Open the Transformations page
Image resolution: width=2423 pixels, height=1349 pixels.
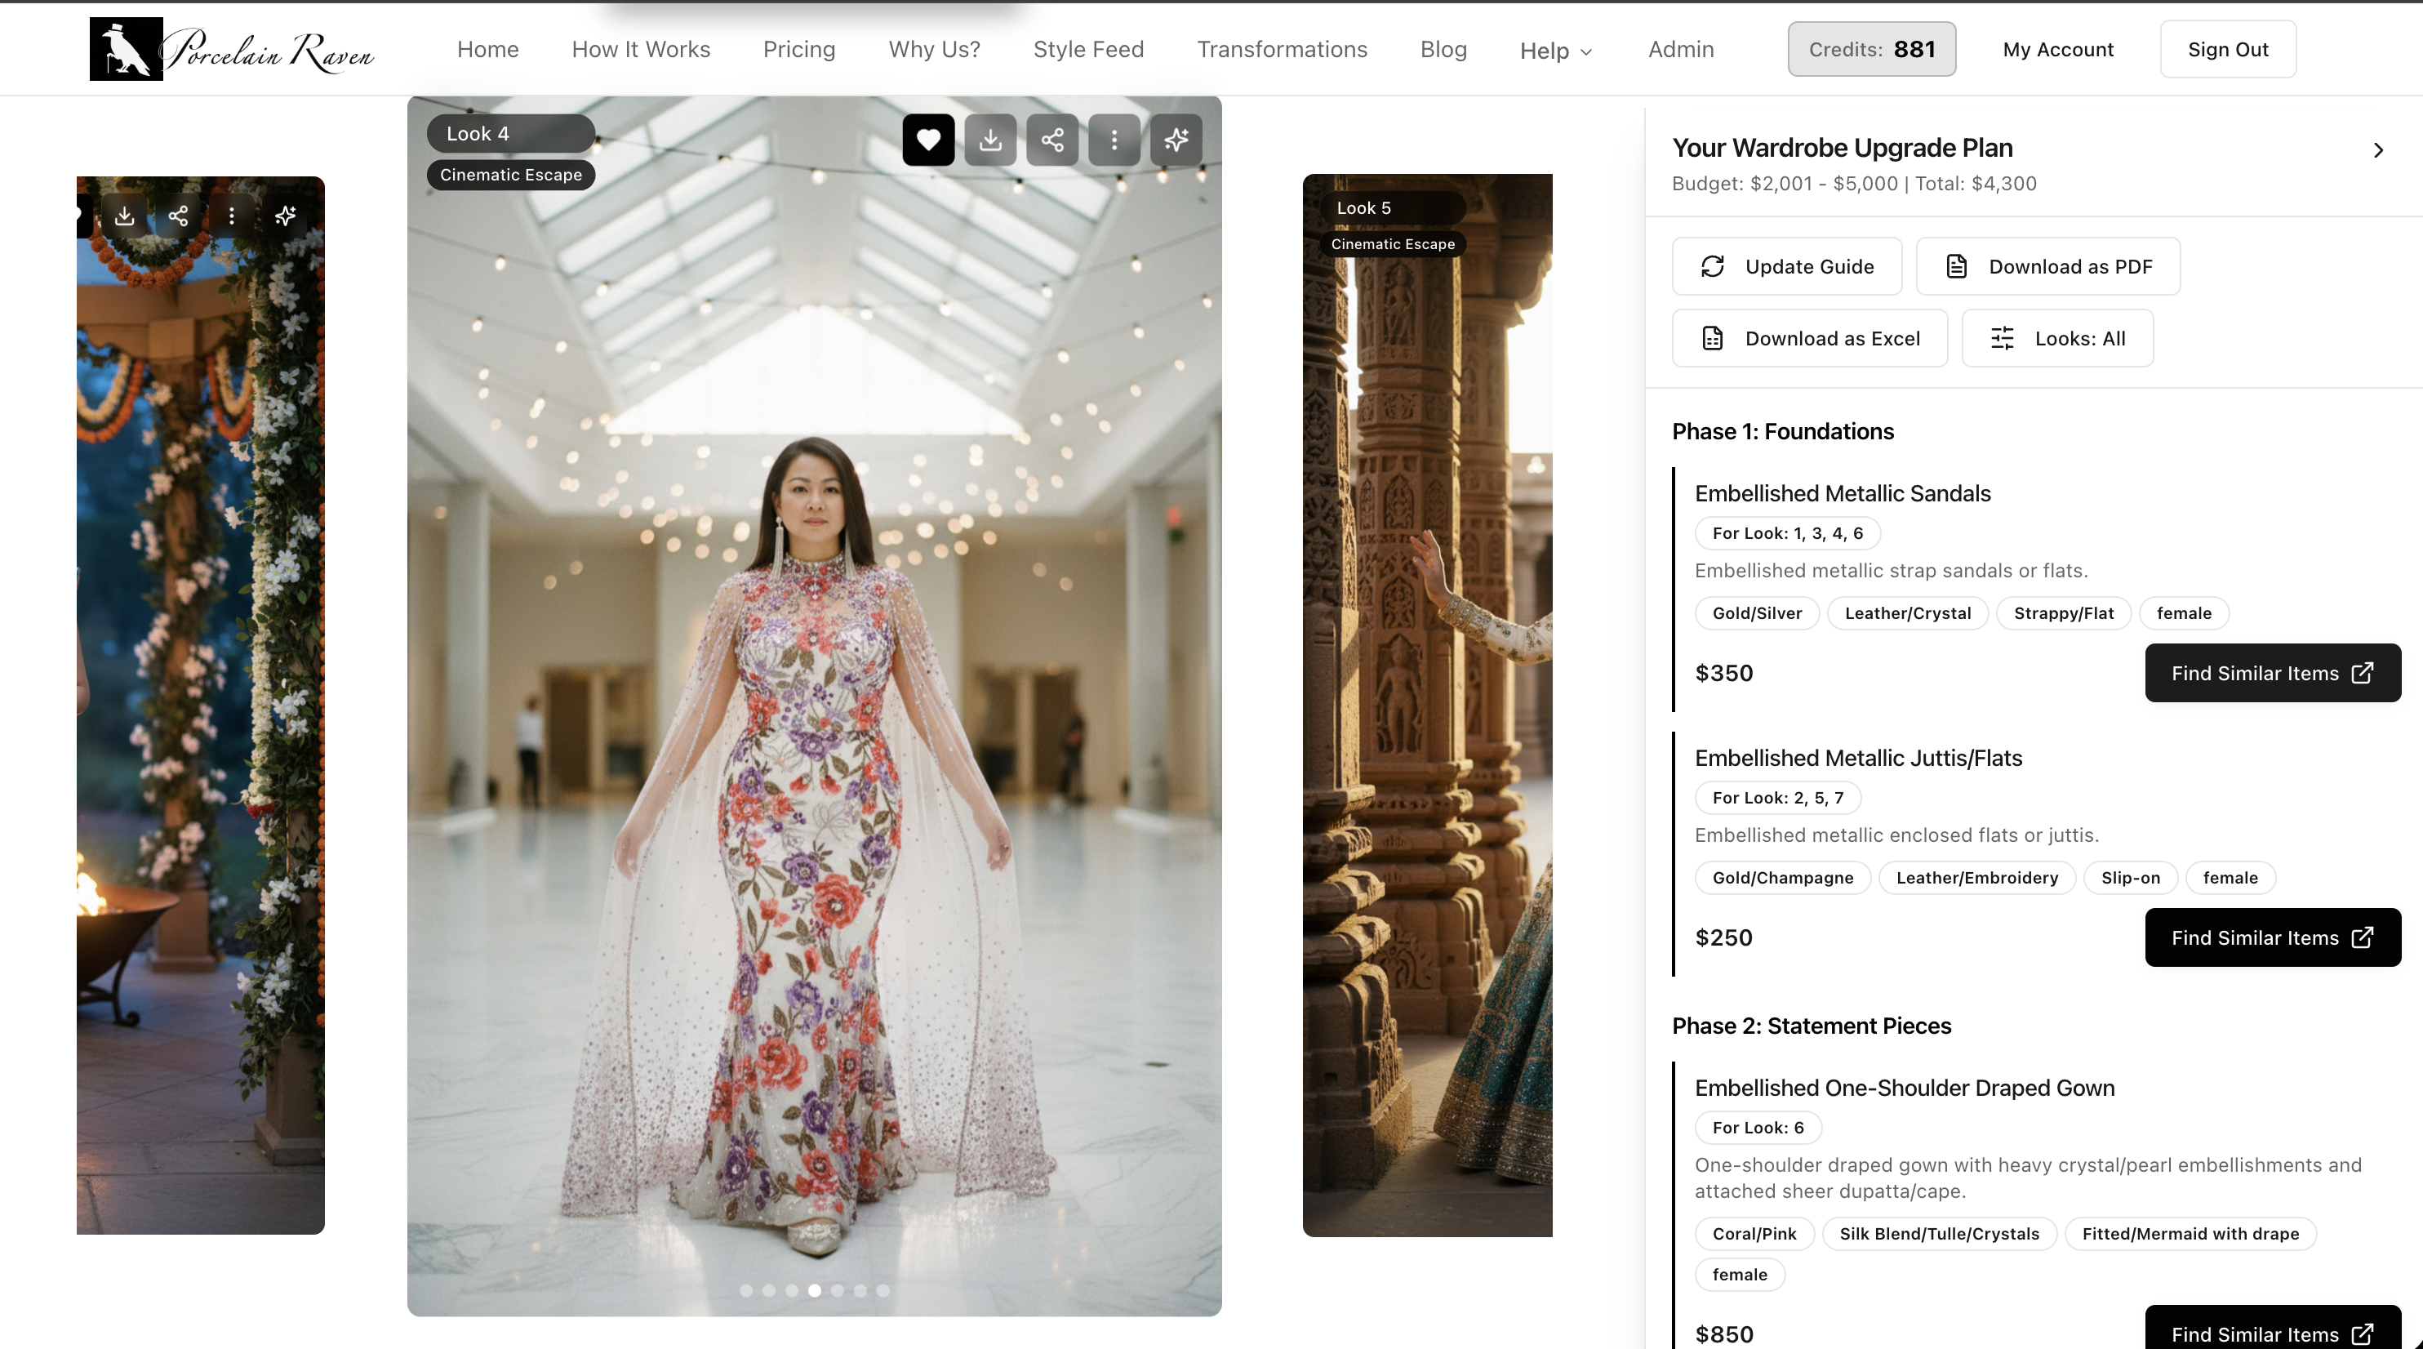click(1282, 49)
